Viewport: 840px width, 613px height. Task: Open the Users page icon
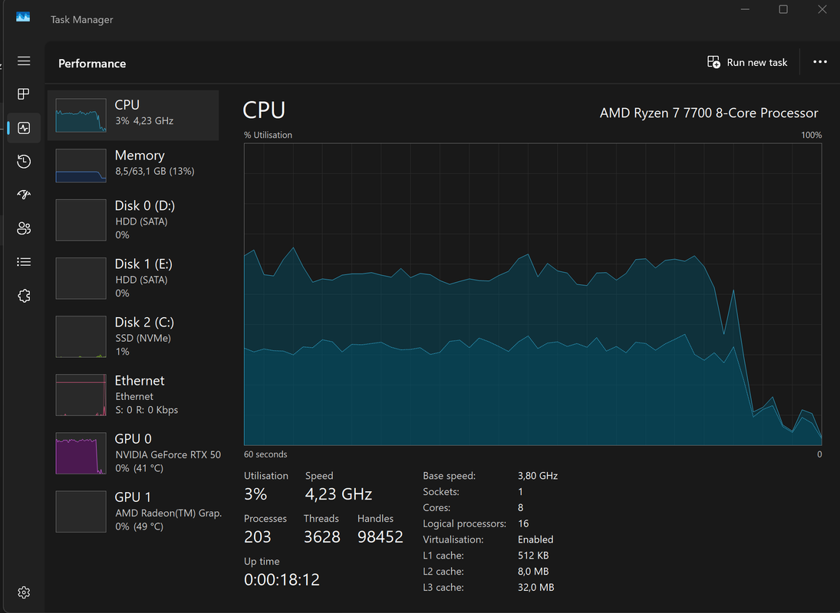coord(24,228)
